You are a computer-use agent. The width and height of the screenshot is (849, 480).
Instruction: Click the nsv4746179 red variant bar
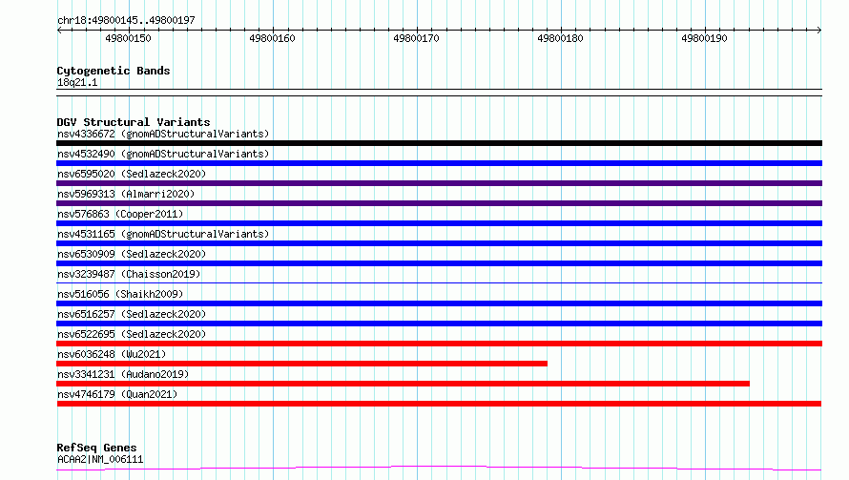click(x=439, y=404)
